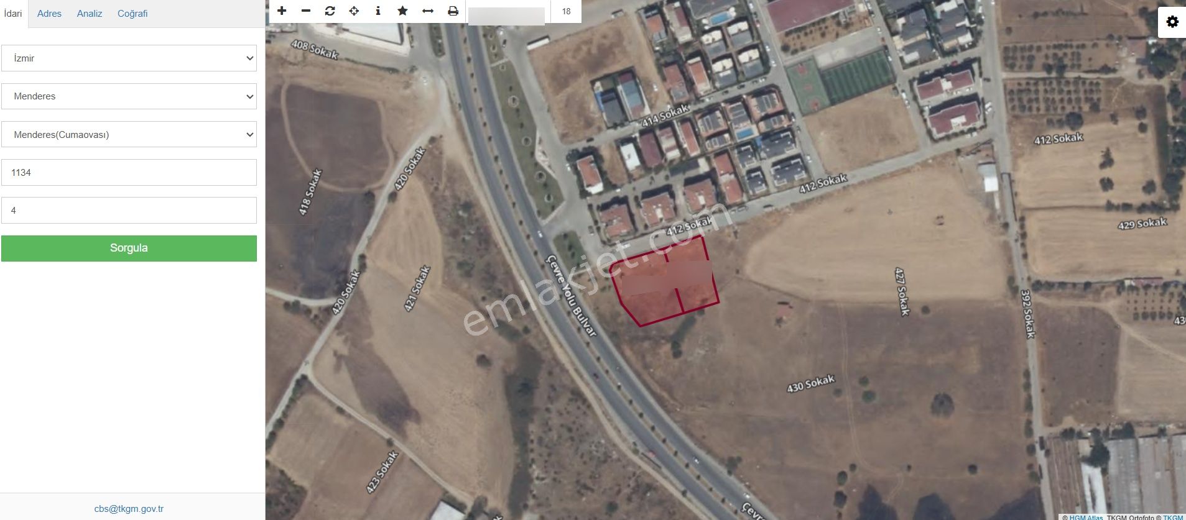The height and width of the screenshot is (520, 1186).
Task: Open the Menderes district dropdown
Action: click(129, 96)
